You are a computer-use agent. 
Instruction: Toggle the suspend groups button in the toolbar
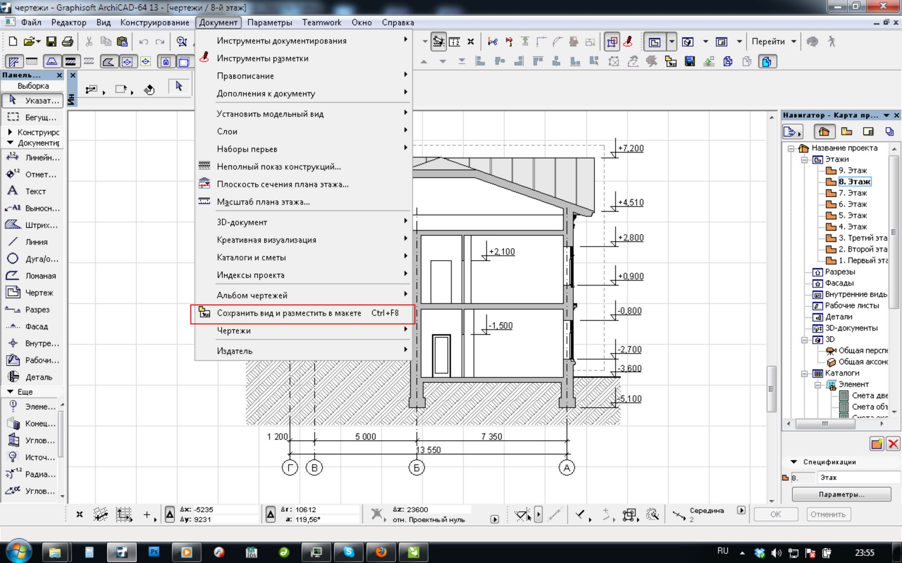point(612,42)
